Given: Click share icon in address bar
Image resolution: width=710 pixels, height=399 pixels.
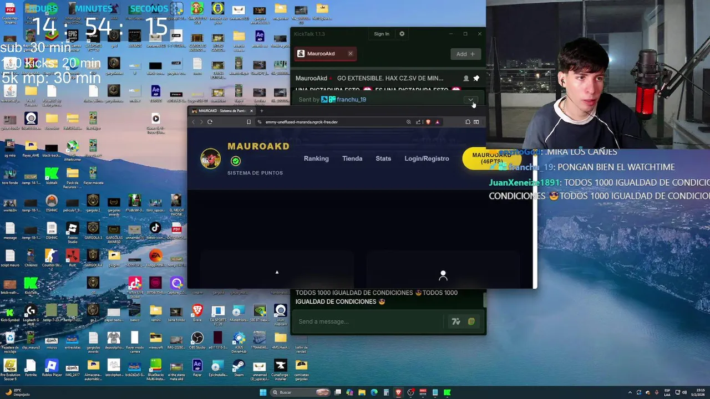Looking at the screenshot, I should click(418, 122).
